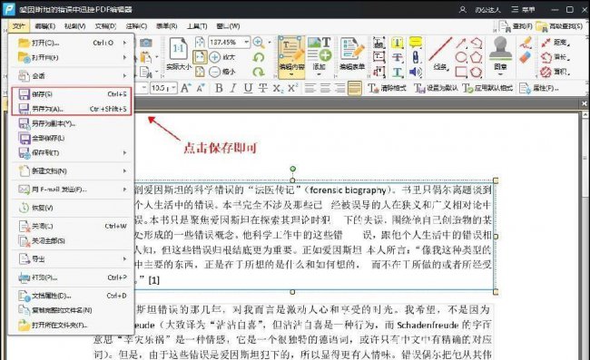The width and height of the screenshot is (590, 360).
Task: Click the Revert (V) menu entry
Action: (x=71, y=208)
